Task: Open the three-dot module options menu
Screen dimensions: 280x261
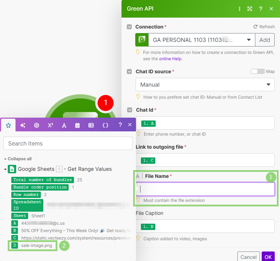Action: point(240,9)
